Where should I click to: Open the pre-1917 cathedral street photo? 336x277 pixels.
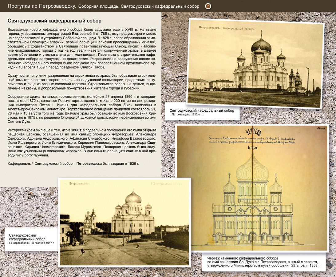pyautogui.click(x=124, y=222)
